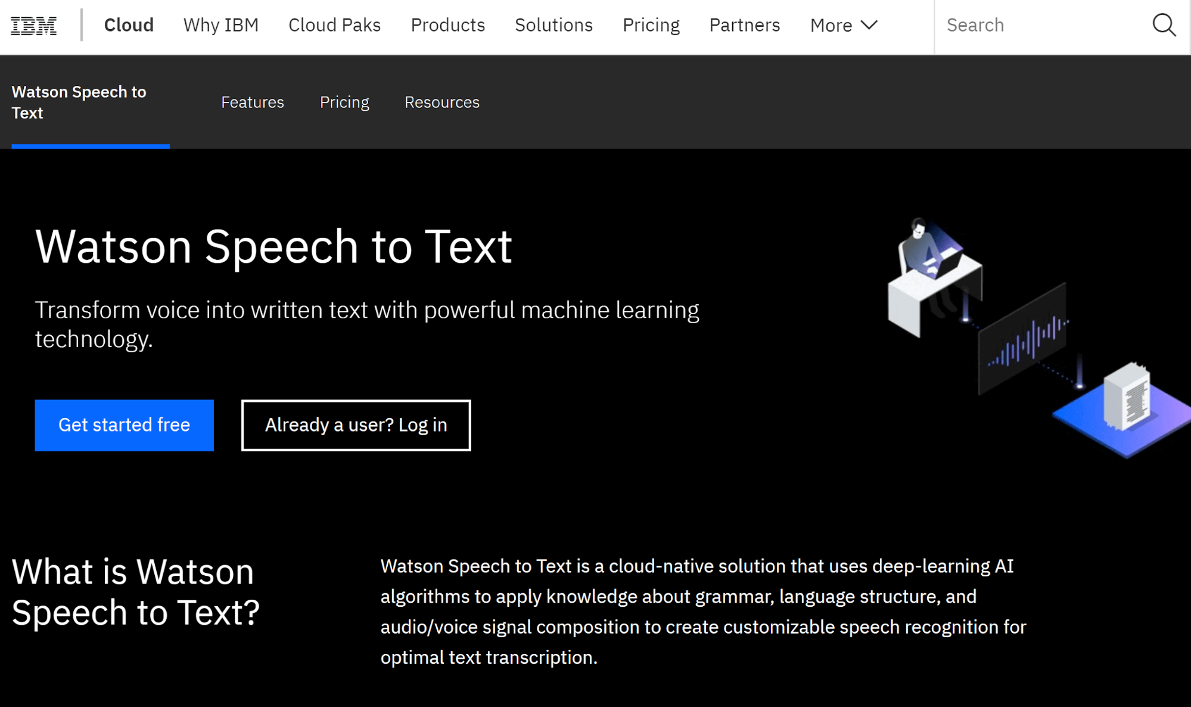1191x707 pixels.
Task: Expand the More menu chevron
Action: (869, 25)
